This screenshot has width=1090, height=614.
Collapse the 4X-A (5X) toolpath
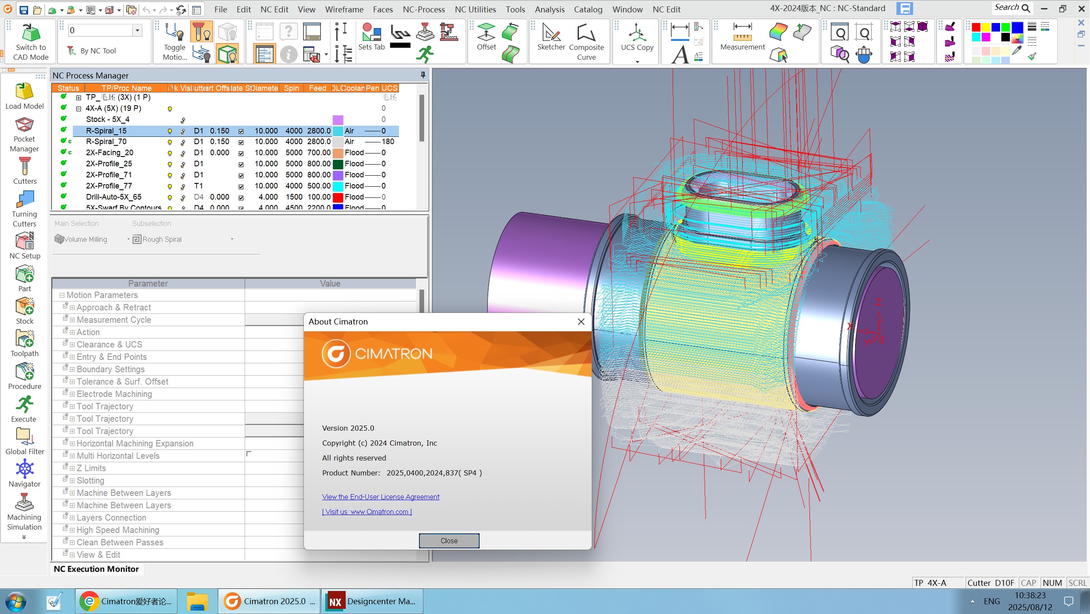coord(78,109)
